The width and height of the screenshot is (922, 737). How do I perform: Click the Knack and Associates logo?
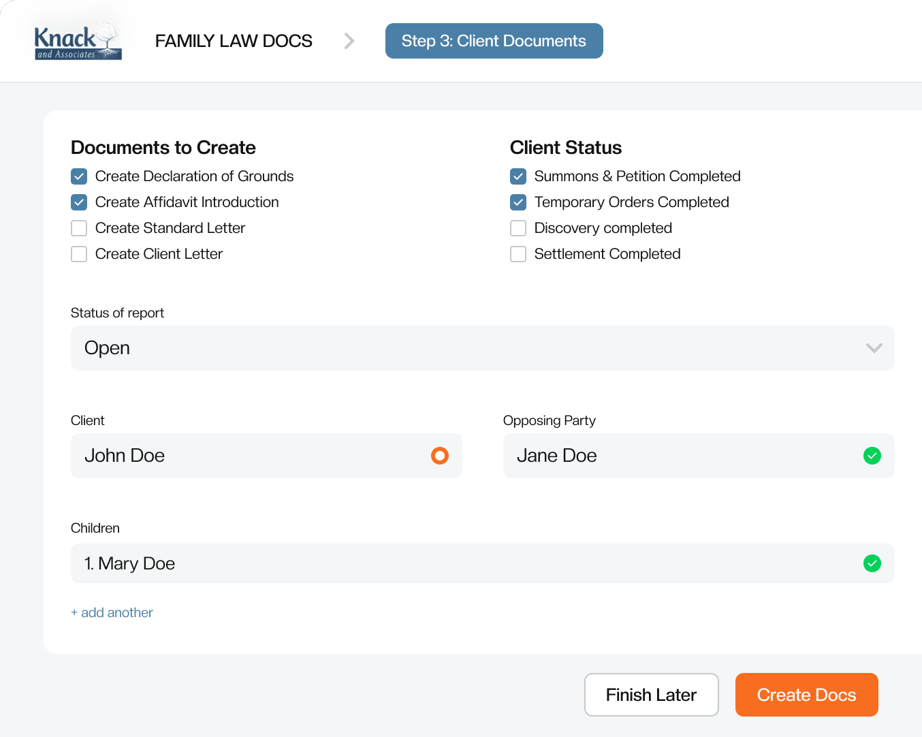click(78, 42)
